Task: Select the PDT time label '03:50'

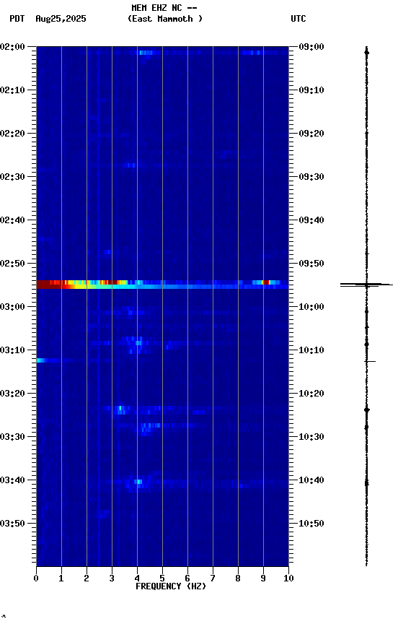Action: tap(12, 524)
